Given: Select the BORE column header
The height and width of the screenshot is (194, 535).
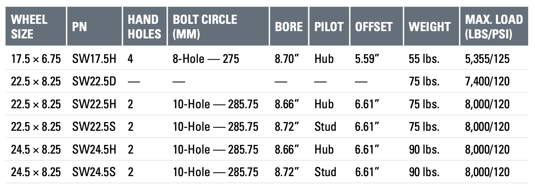Looking at the screenshot, I should point(289,26).
